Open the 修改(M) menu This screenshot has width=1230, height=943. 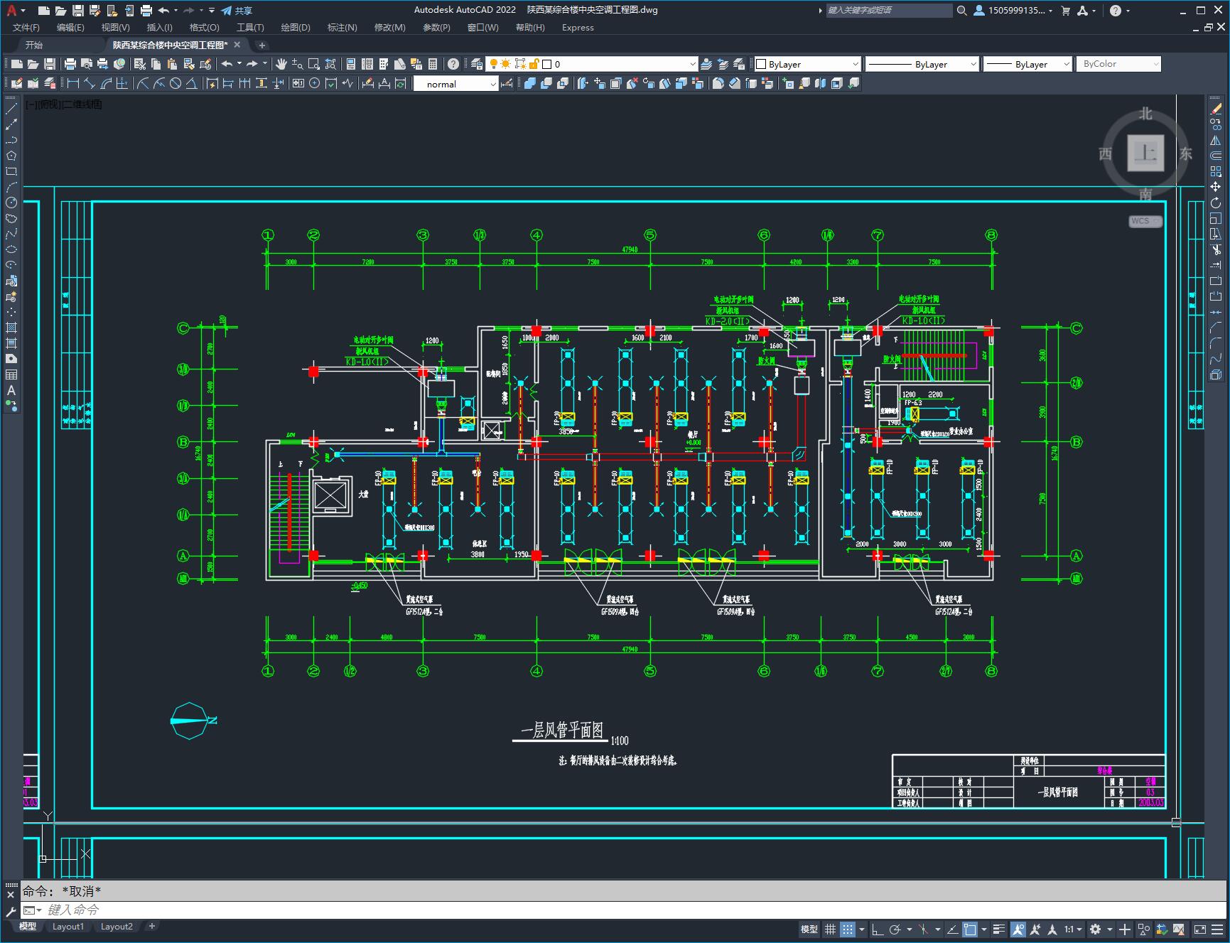(x=389, y=28)
